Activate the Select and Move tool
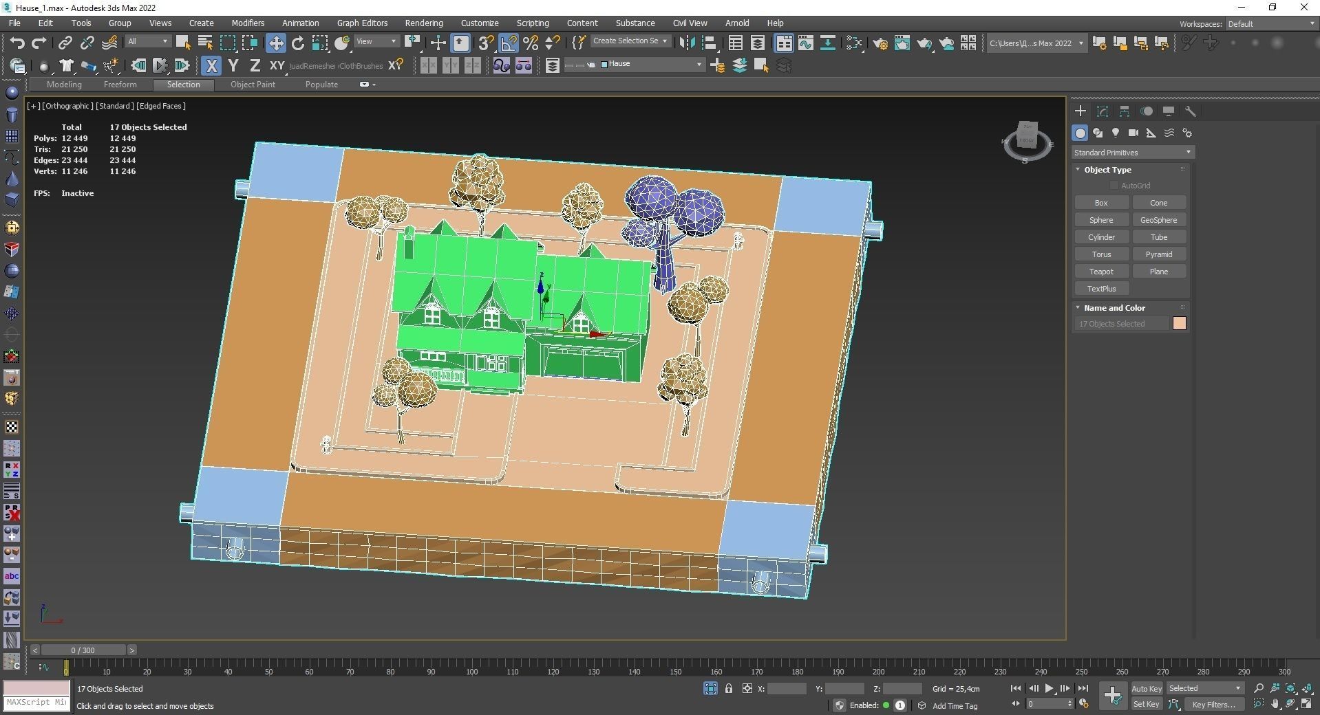This screenshot has height=715, width=1320. click(276, 43)
